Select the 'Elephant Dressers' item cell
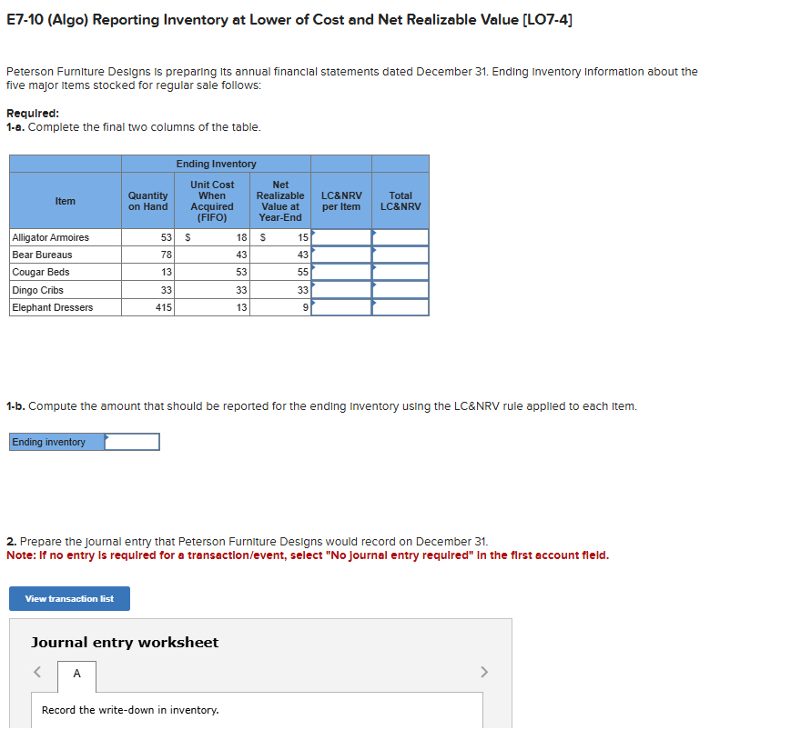 pyautogui.click(x=66, y=307)
